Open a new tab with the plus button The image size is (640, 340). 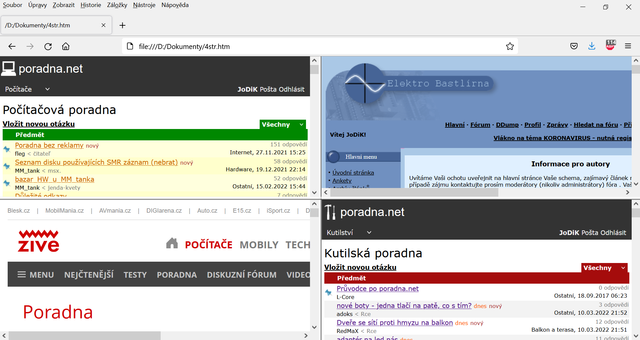[122, 25]
